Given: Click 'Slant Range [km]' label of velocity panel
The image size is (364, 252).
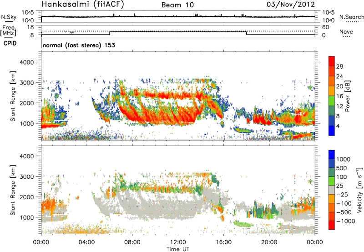Looking at the screenshot, I should (x=13, y=190).
